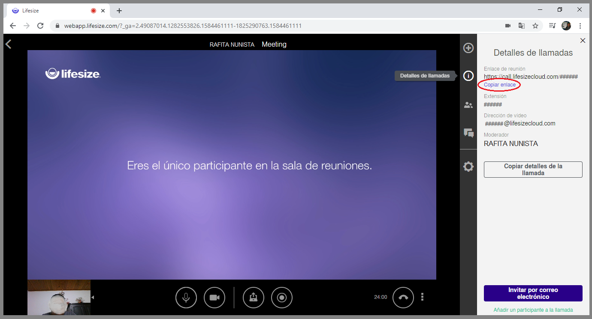Click Copiar detalles de la llamada button
The width and height of the screenshot is (592, 319).
(533, 170)
